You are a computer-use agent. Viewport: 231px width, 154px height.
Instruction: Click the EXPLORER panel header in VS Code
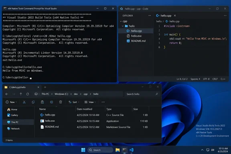[128, 16]
